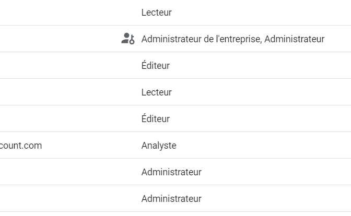Select the Administrateur role right below Analyste
This screenshot has width=351, height=216.
[x=171, y=172]
